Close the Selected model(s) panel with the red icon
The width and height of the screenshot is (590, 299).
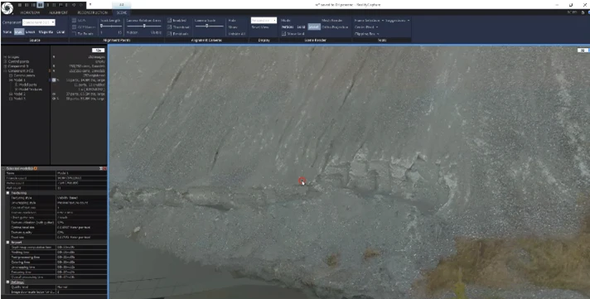tap(105, 168)
